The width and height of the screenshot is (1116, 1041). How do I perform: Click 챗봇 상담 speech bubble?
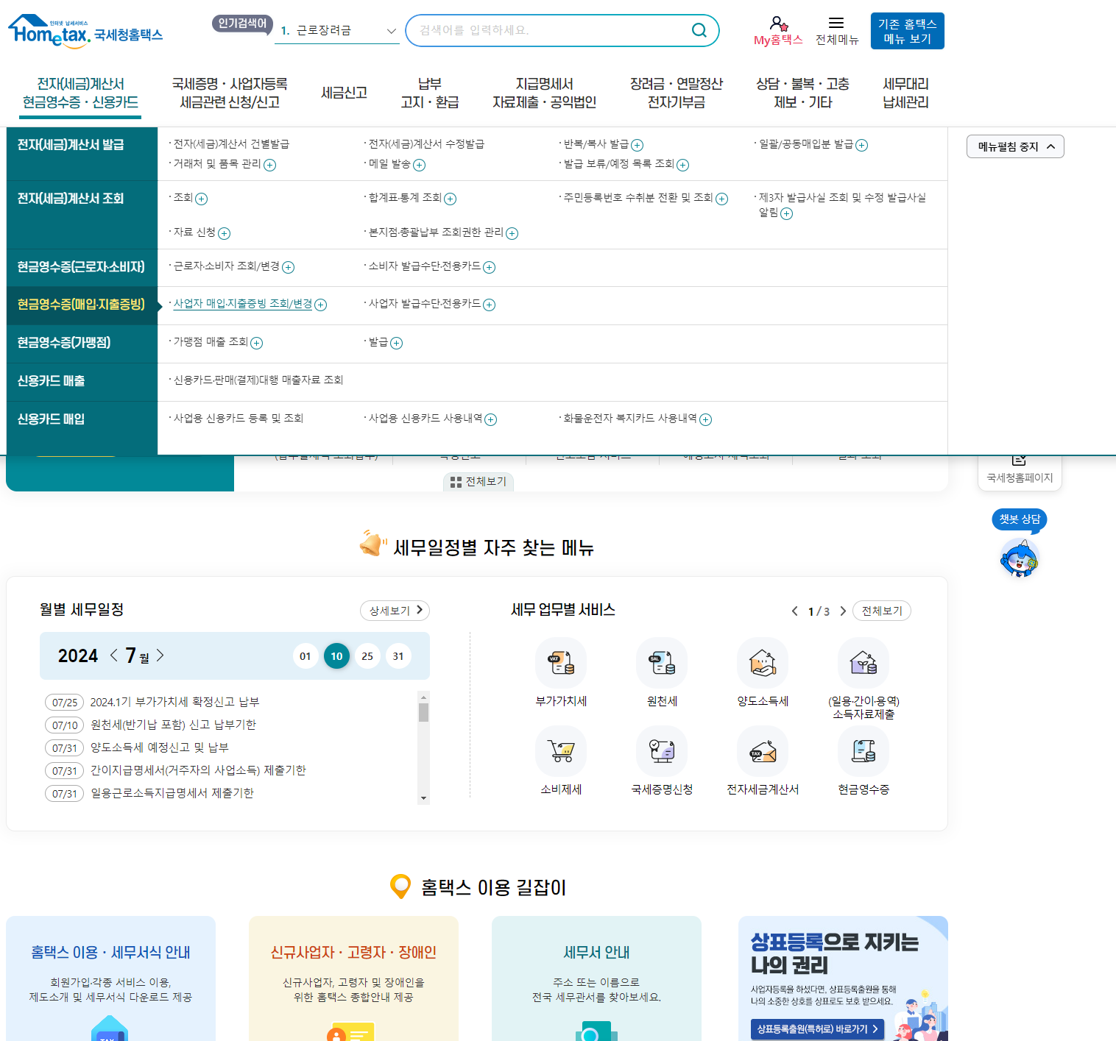pos(1020,519)
